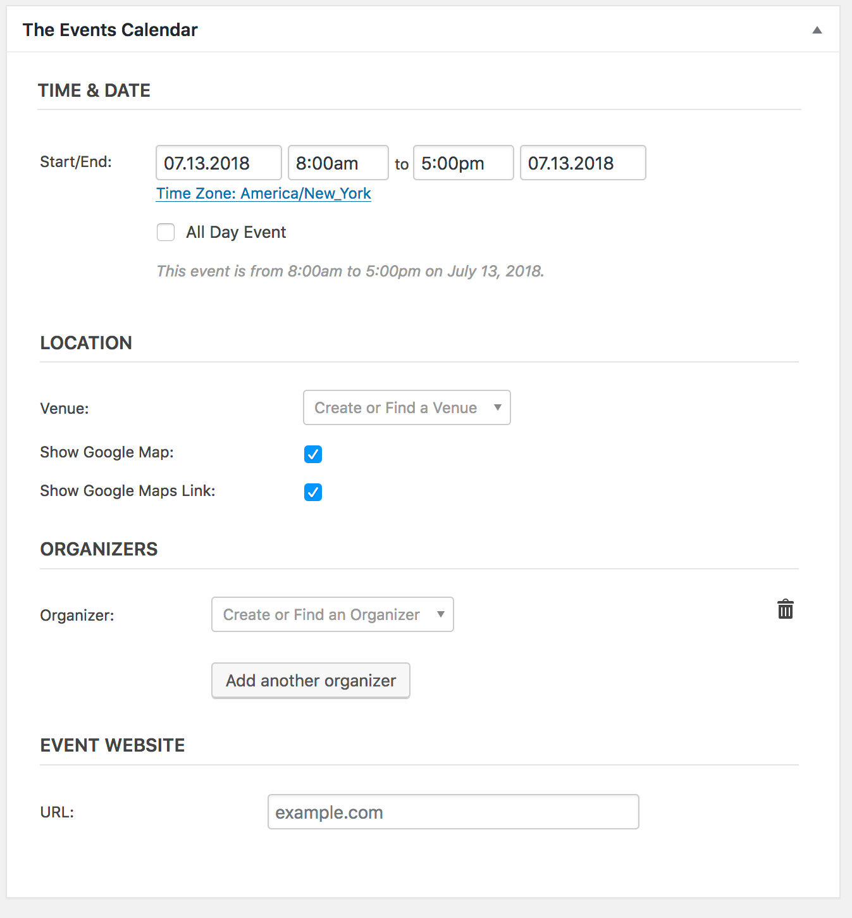The image size is (852, 918).
Task: Click the start date field 07.13.2018
Action: (x=218, y=163)
